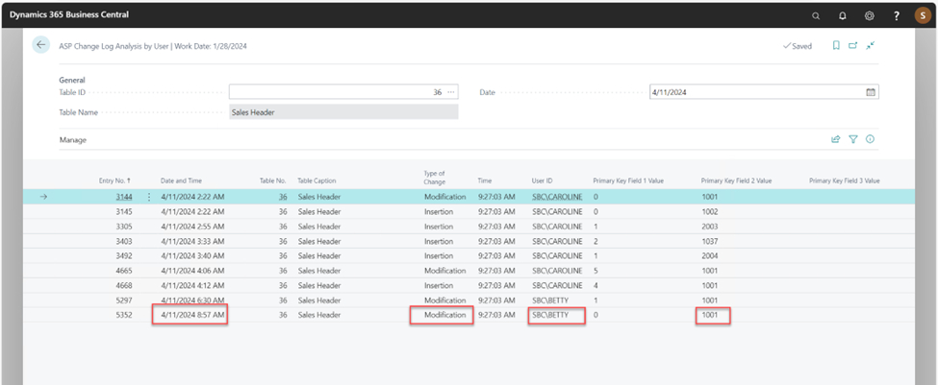Click the share icon in Manage bar
This screenshot has width=938, height=385.
point(836,139)
